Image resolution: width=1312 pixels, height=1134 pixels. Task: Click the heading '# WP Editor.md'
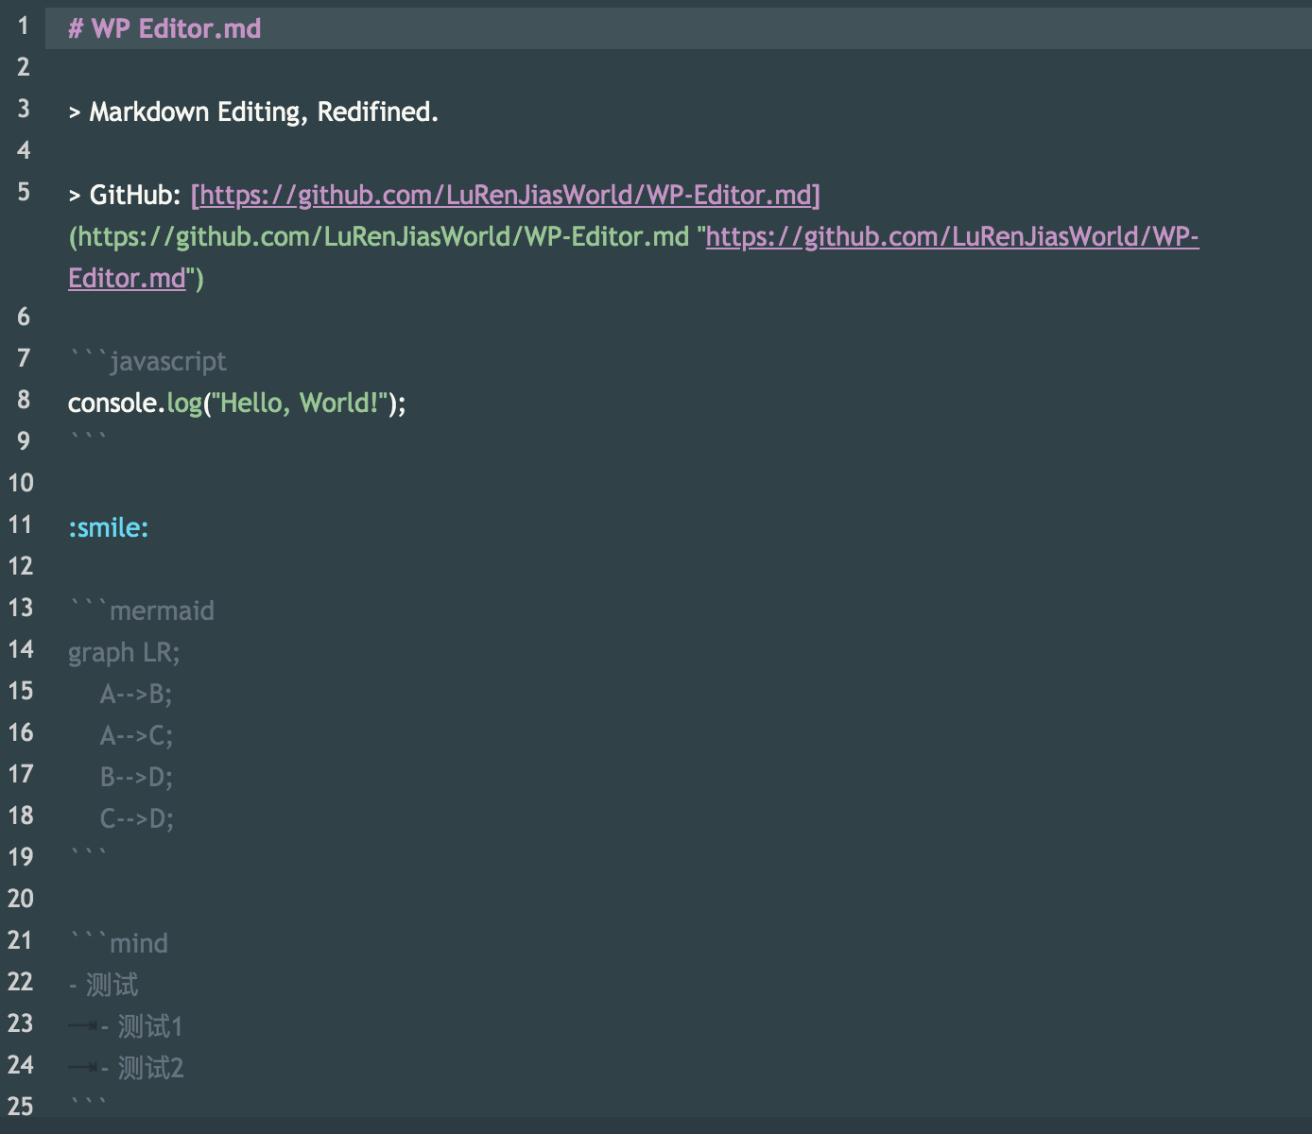point(164,28)
